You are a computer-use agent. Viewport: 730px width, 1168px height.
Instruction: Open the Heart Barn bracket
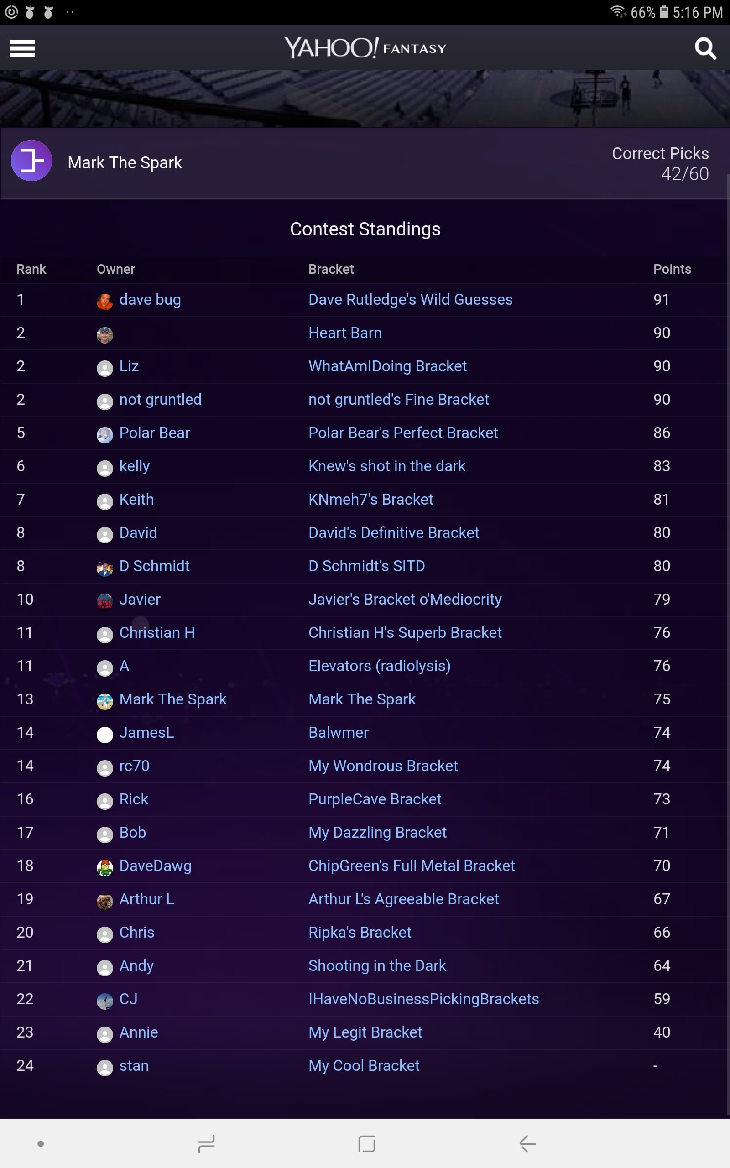click(345, 333)
